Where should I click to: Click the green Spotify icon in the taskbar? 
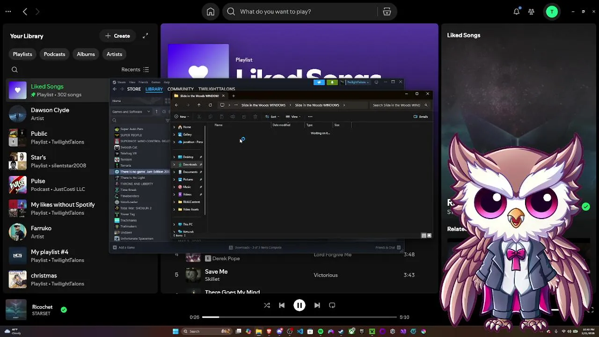click(x=321, y=331)
